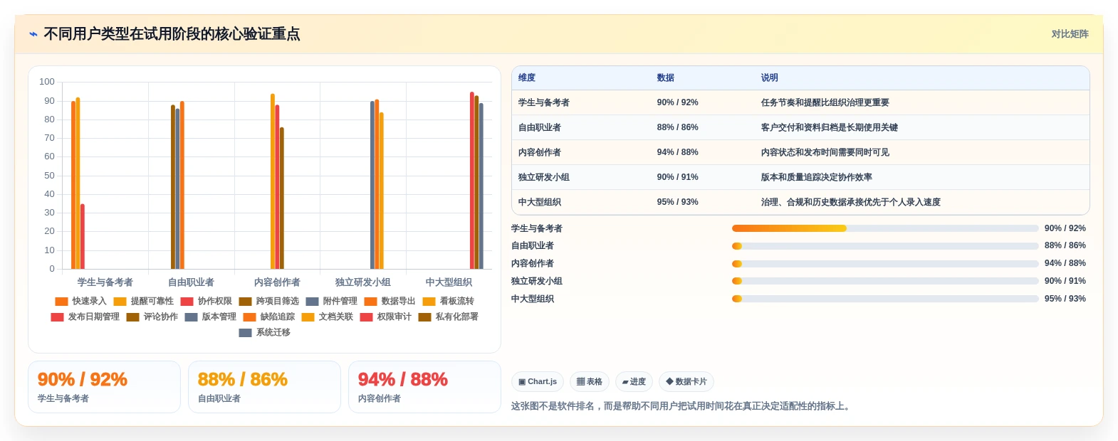Click the 不同用户类型在试用阶段的核心验证重点 title

[172, 34]
